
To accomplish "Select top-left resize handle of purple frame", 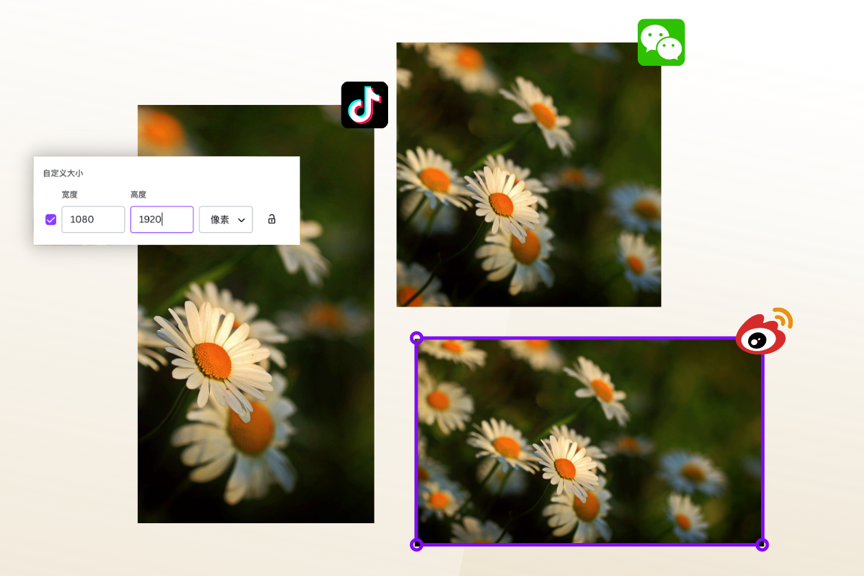I will pyautogui.click(x=416, y=338).
